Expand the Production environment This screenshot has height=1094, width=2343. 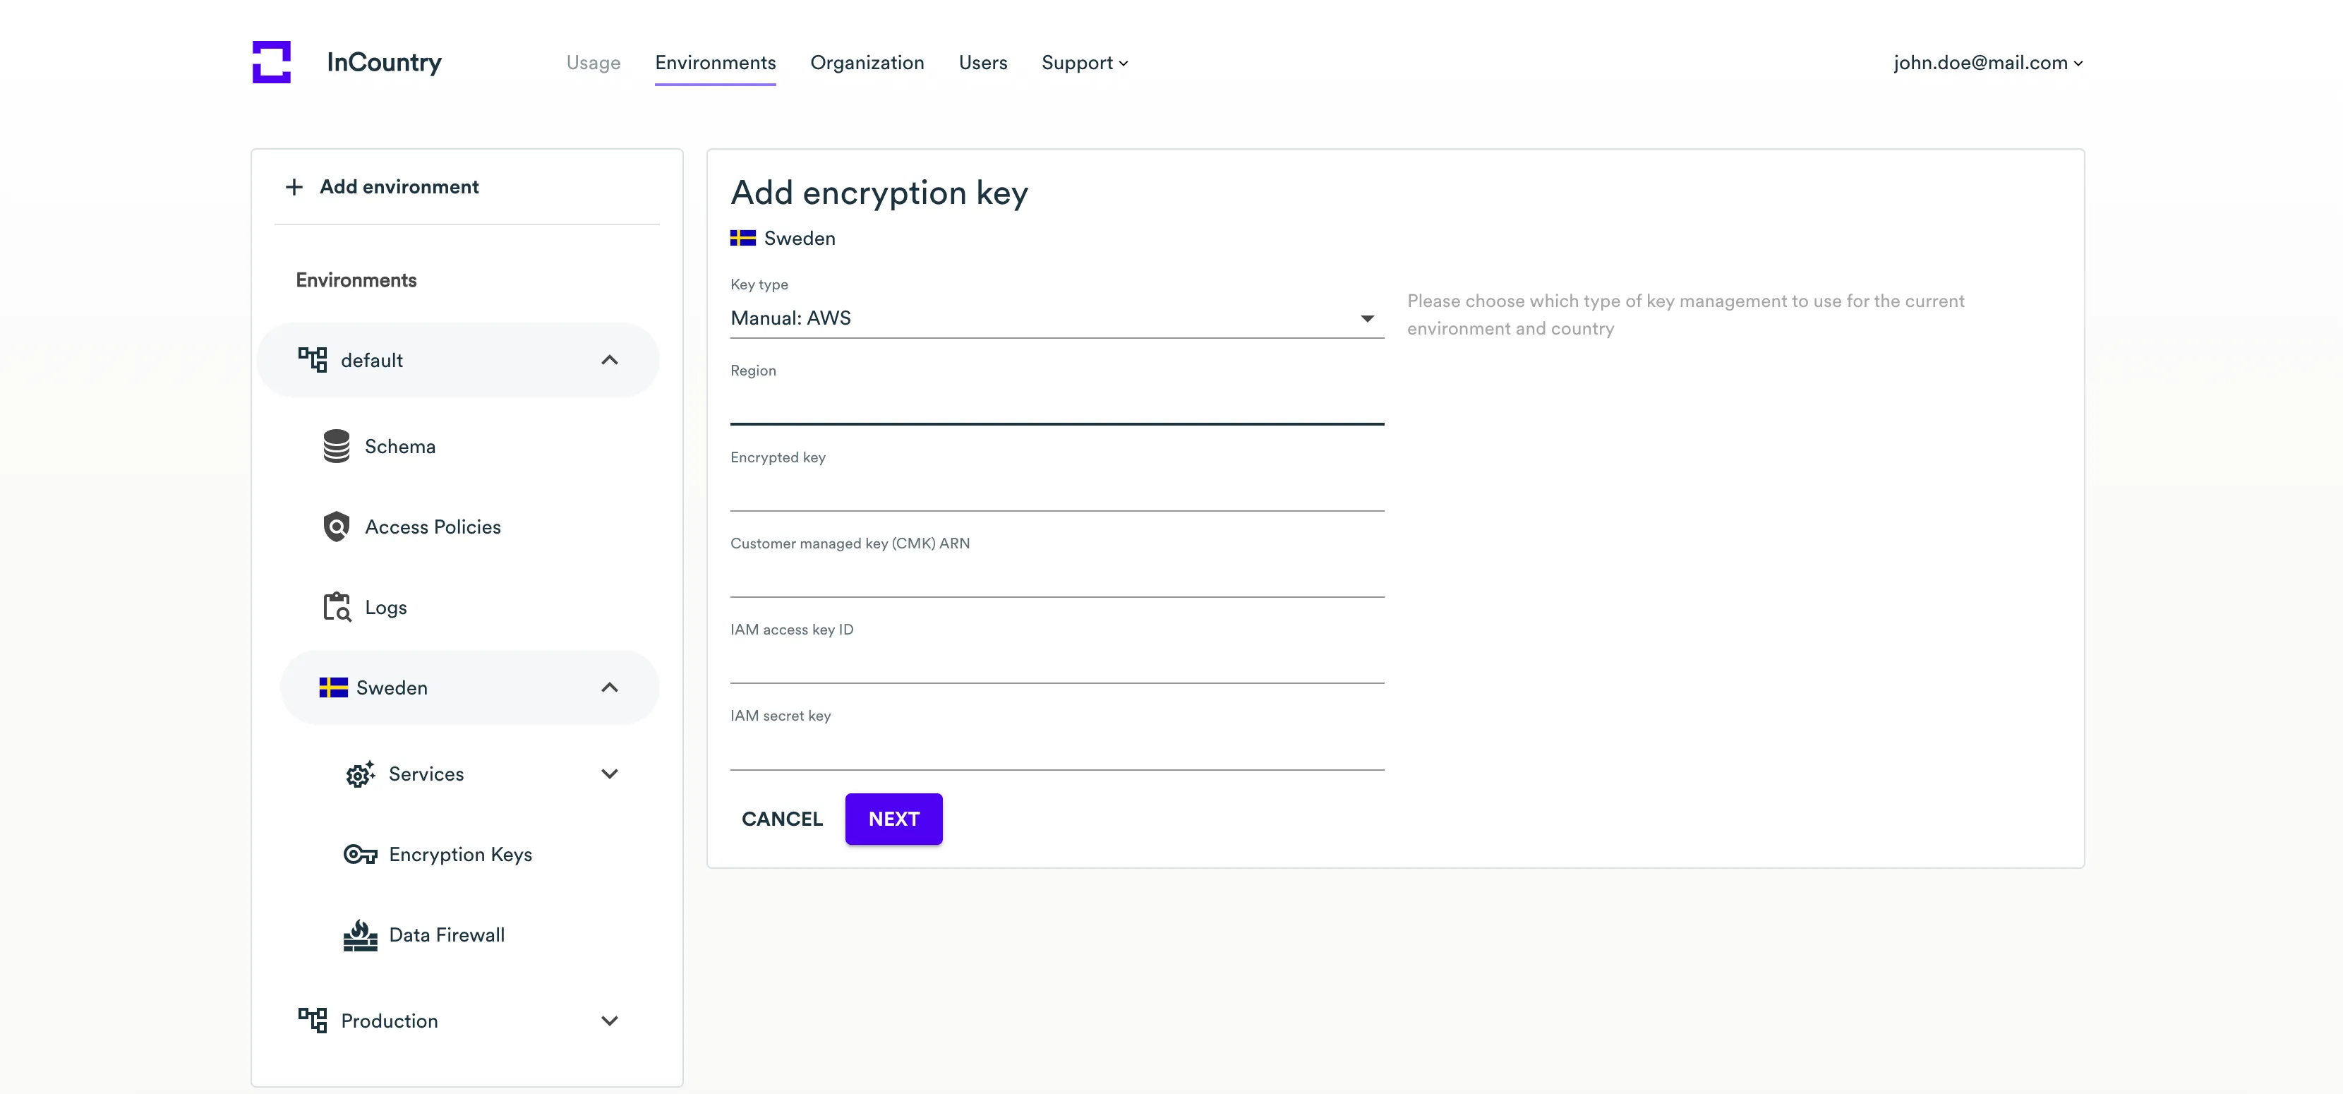(x=610, y=1021)
